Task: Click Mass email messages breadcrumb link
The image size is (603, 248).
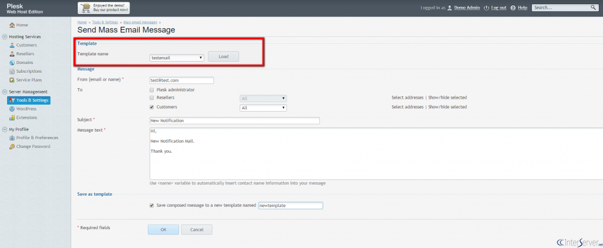Action: point(140,22)
